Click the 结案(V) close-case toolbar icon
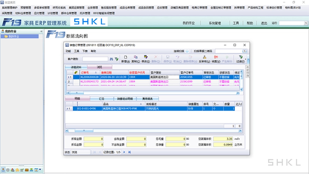Viewport: 309px width, 174px height. 216,59
